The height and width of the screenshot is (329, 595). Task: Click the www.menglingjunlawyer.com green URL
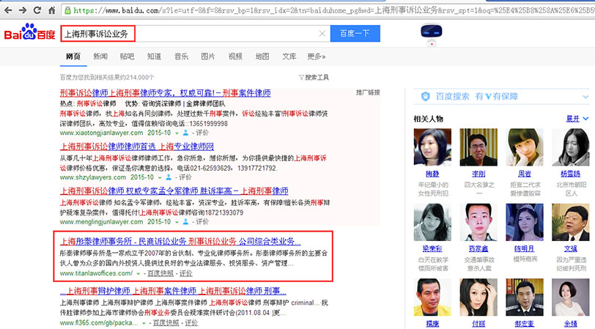coord(101,221)
